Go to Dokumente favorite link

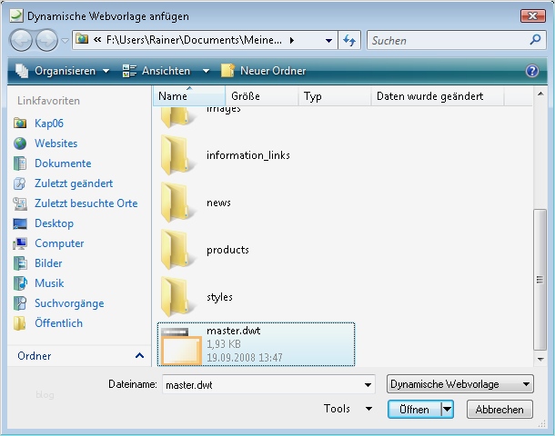(x=63, y=163)
